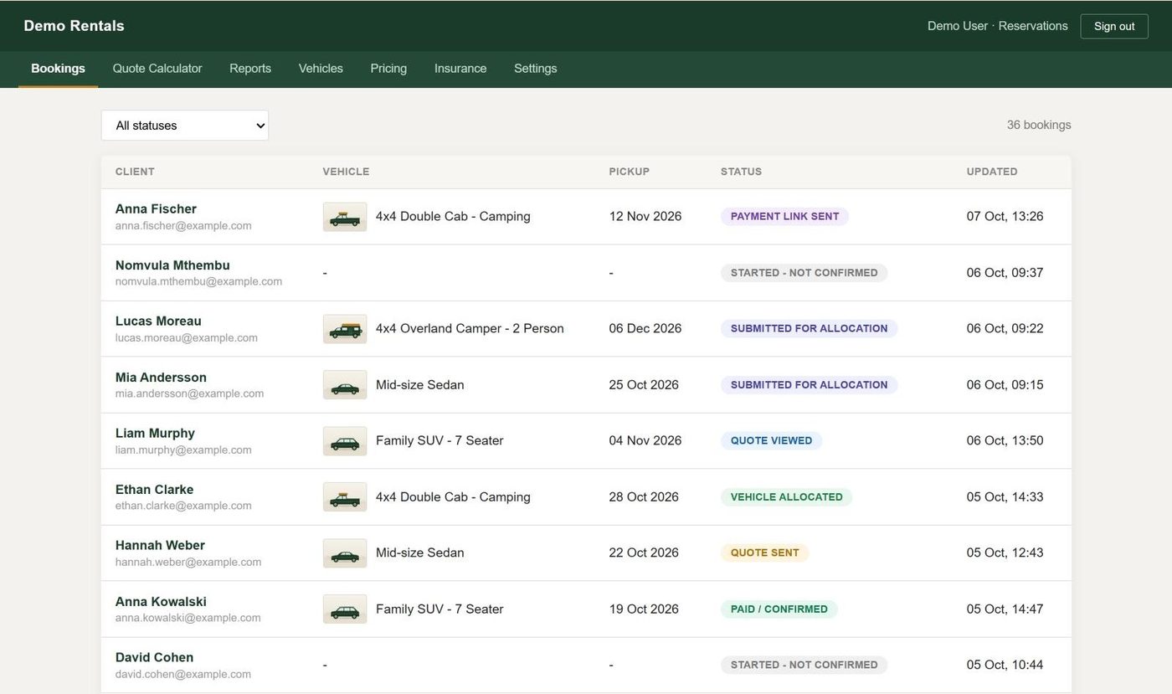Open Nomvula Mthembu's booking
This screenshot has width=1172, height=694.
point(586,273)
